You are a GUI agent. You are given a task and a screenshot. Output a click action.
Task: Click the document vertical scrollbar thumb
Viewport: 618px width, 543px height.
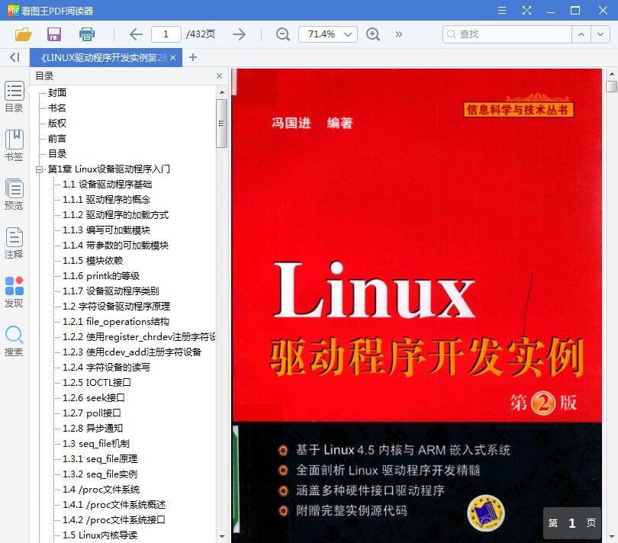(x=611, y=86)
